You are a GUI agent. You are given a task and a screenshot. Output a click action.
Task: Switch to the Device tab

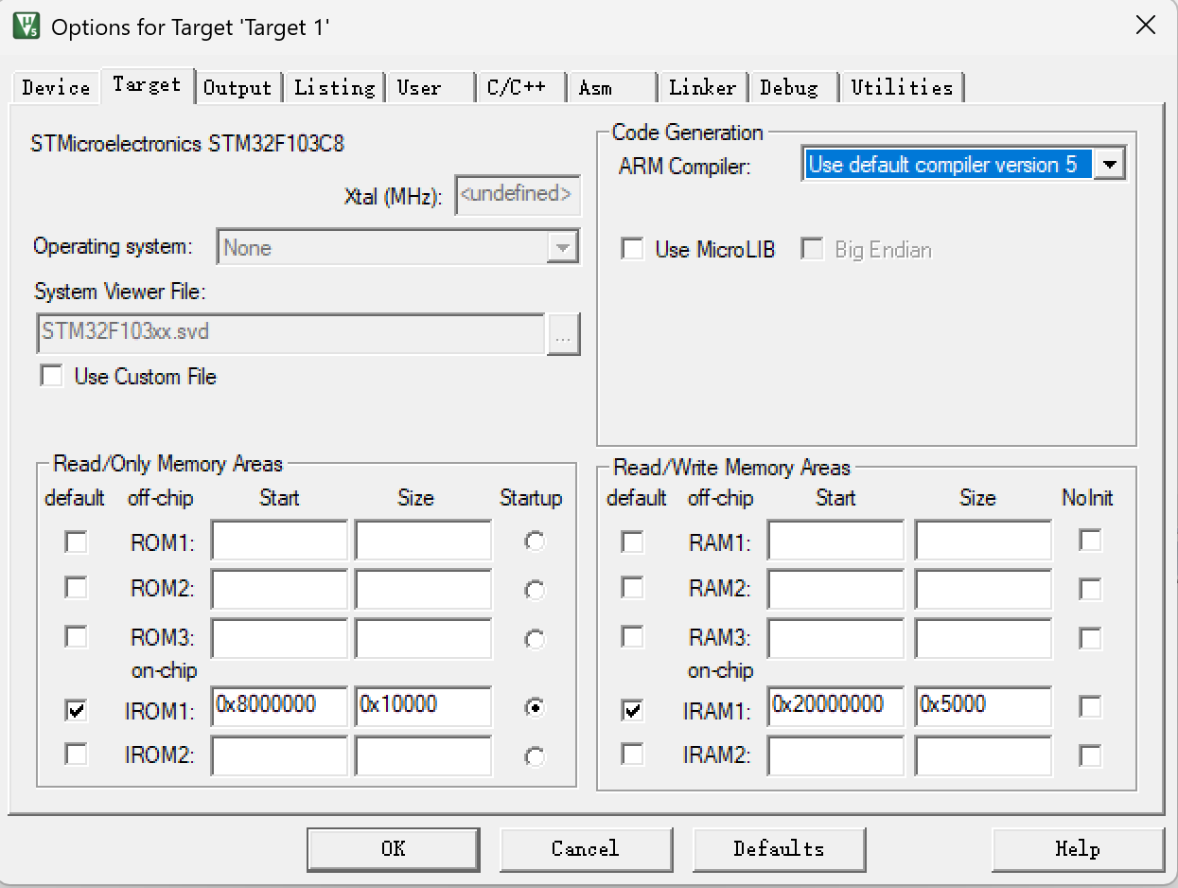[x=56, y=87]
